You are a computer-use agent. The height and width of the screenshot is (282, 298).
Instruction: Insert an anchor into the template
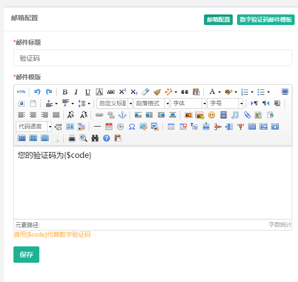(122, 115)
